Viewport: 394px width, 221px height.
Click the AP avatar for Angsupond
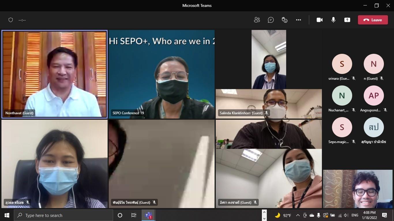(374, 96)
